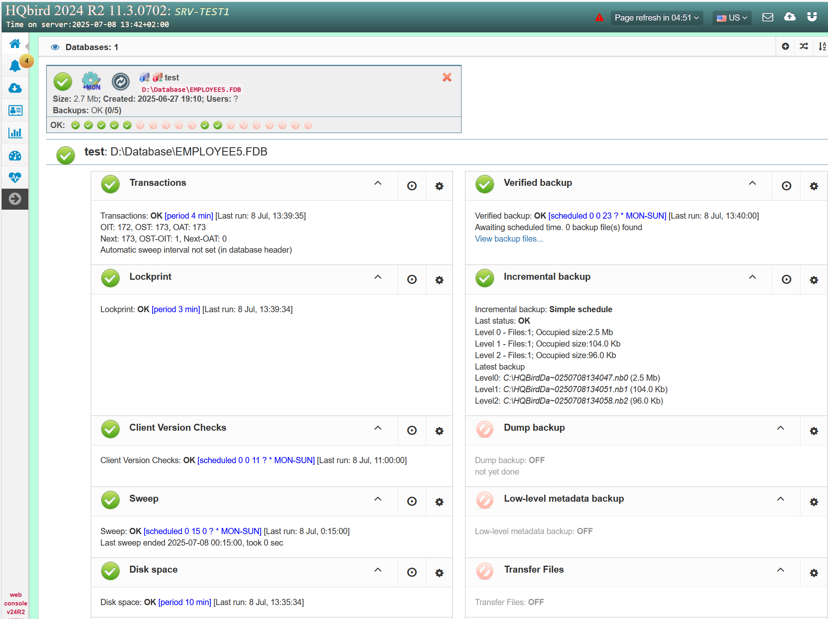Image resolution: width=828 pixels, height=619 pixels.
Task: Open the bar chart statistics sidebar icon
Action: click(15, 133)
